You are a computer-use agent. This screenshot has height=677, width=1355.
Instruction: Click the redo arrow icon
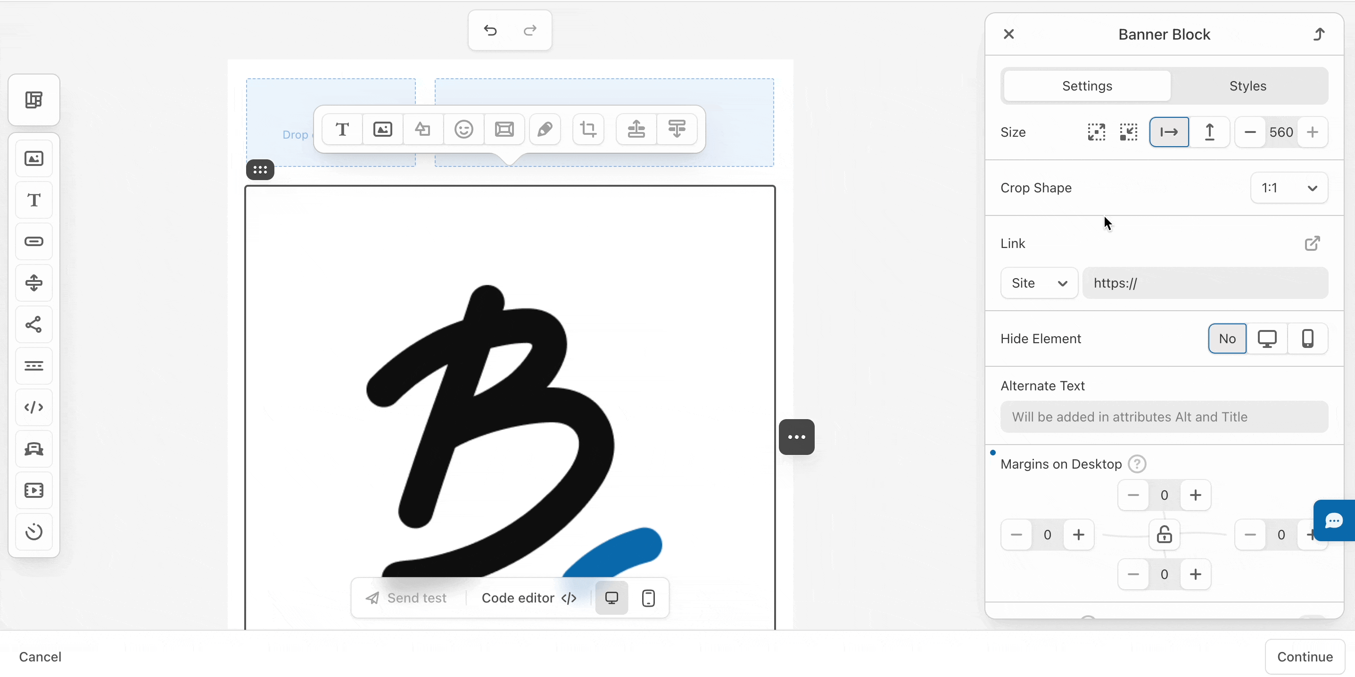pos(529,31)
